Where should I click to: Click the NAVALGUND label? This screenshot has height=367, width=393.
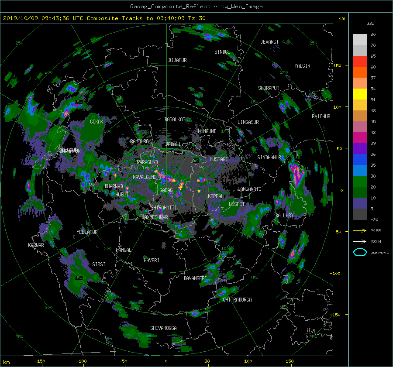tap(145, 177)
